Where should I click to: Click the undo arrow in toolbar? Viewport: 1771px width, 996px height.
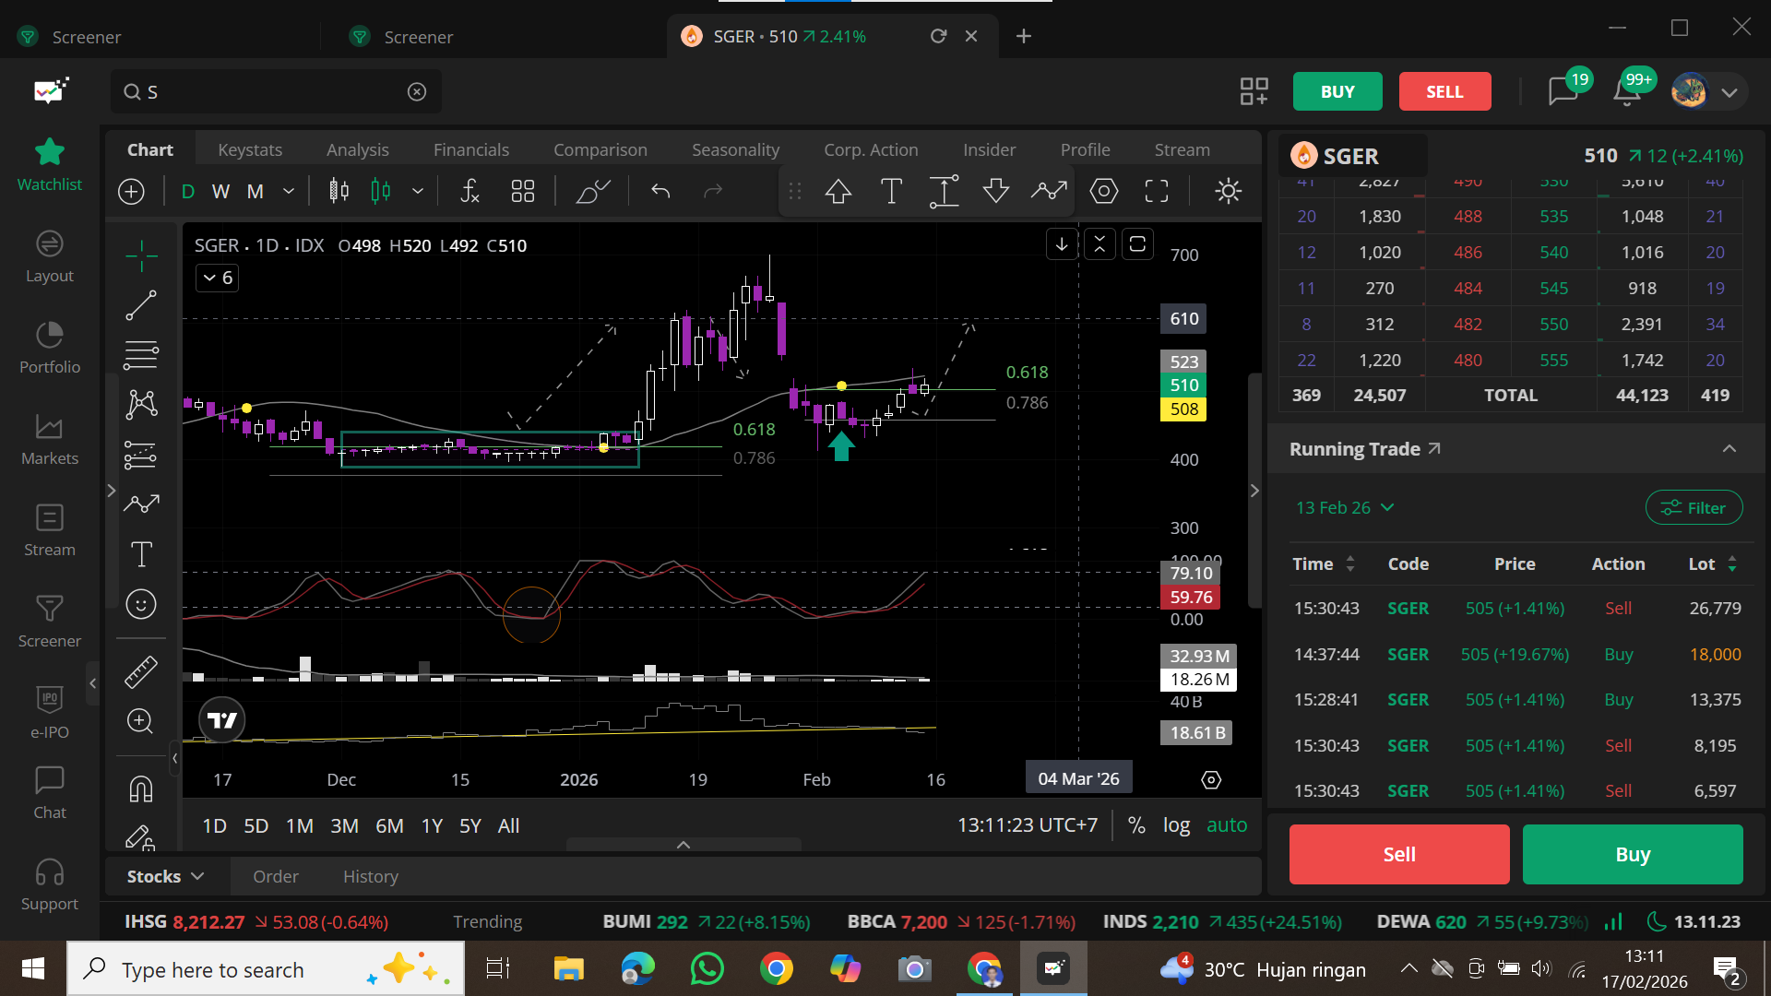(660, 191)
